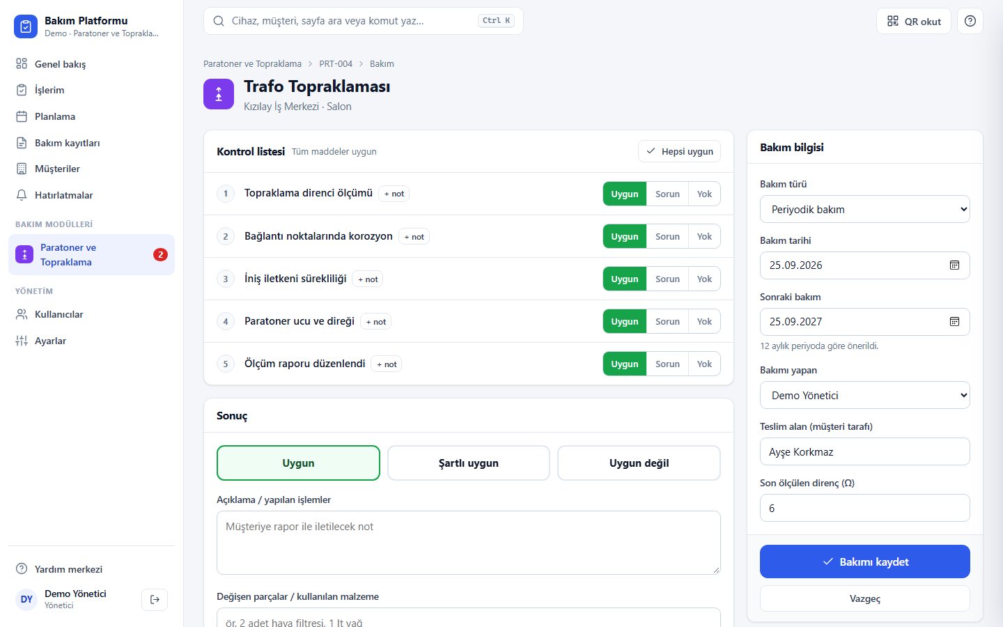Open calendar picker for Bakım tarihi
Screen dimensions: 1003x627
(954, 265)
